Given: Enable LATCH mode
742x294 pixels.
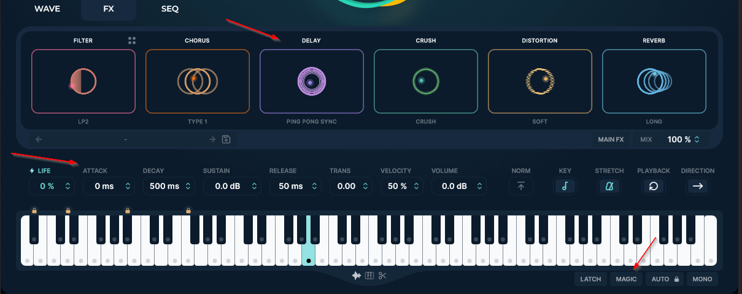Looking at the screenshot, I should (591, 279).
